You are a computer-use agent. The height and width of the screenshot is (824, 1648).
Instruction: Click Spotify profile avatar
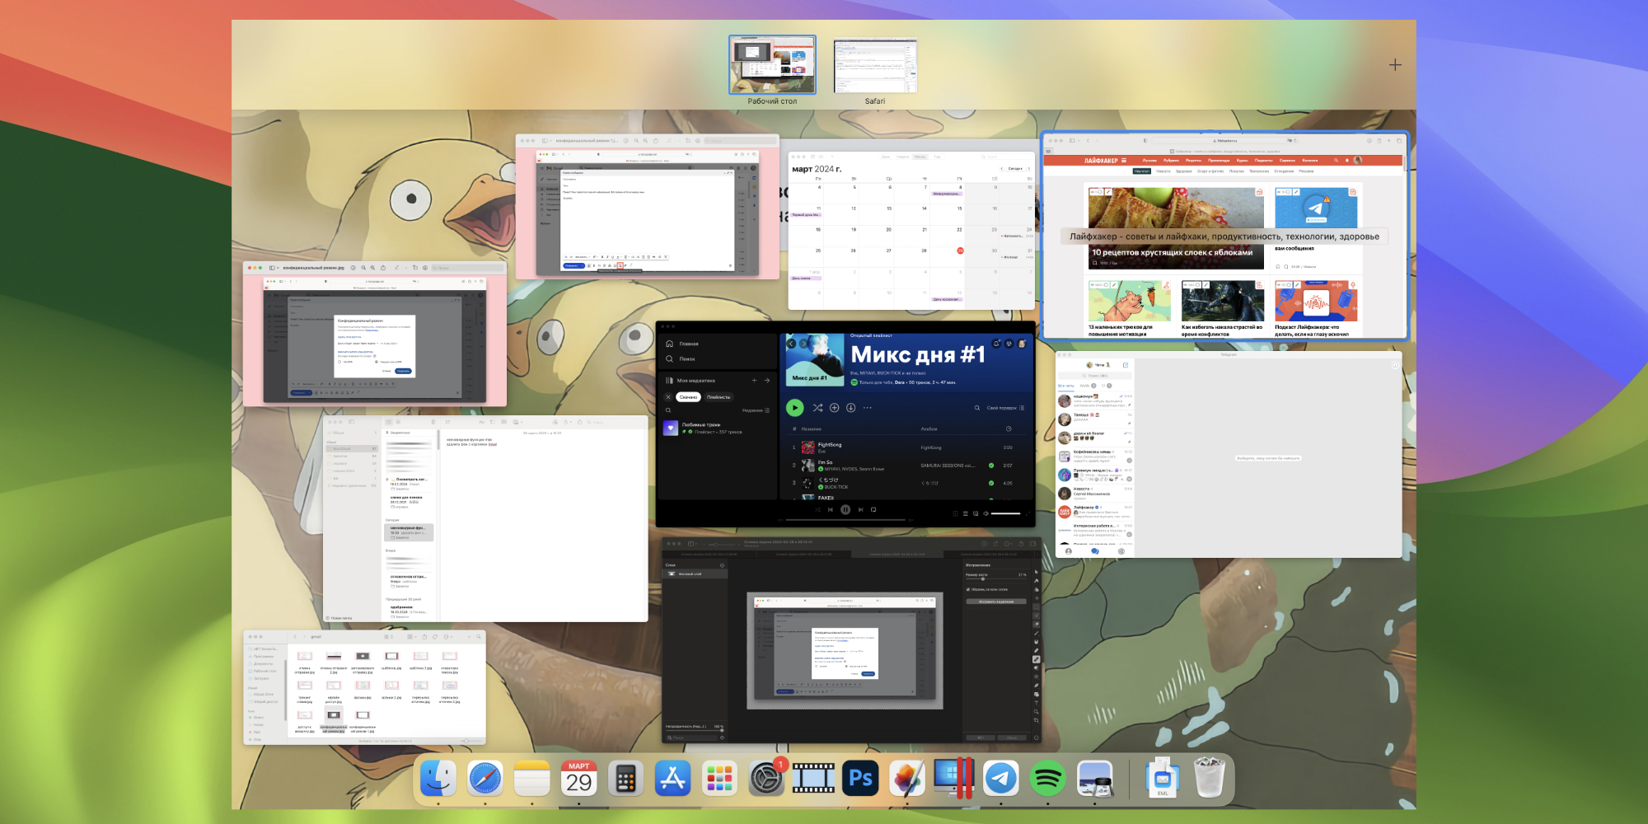(x=1022, y=344)
